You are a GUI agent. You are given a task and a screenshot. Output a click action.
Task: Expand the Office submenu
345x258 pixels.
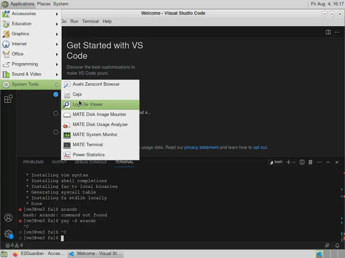pyautogui.click(x=31, y=54)
